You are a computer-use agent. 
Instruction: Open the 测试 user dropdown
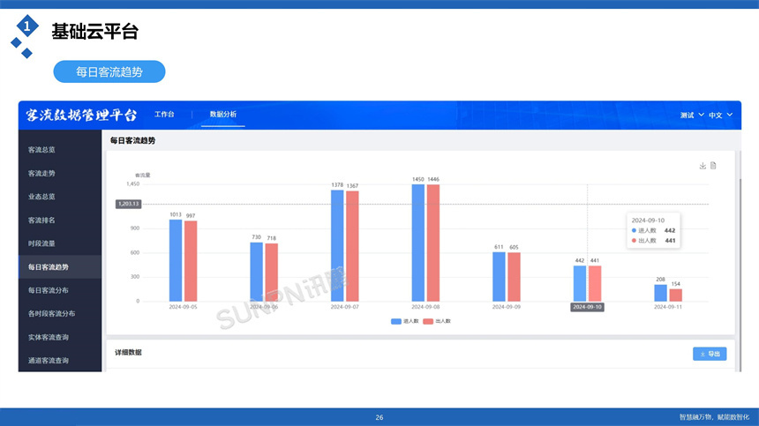(x=692, y=116)
